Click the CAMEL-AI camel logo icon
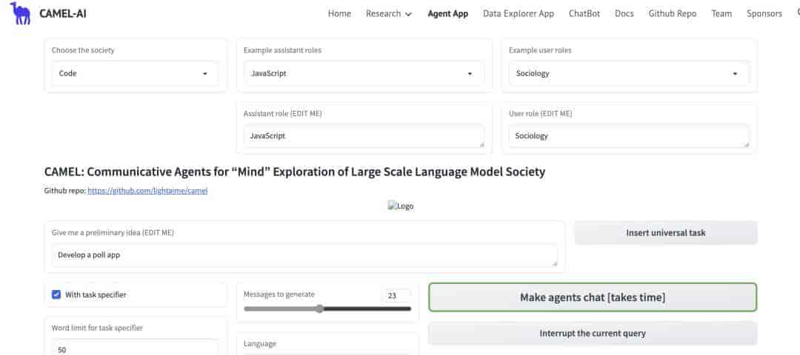Image resolution: width=800 pixels, height=355 pixels. [x=20, y=13]
